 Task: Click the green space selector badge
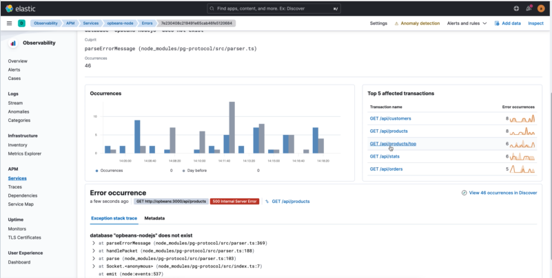click(x=21, y=23)
